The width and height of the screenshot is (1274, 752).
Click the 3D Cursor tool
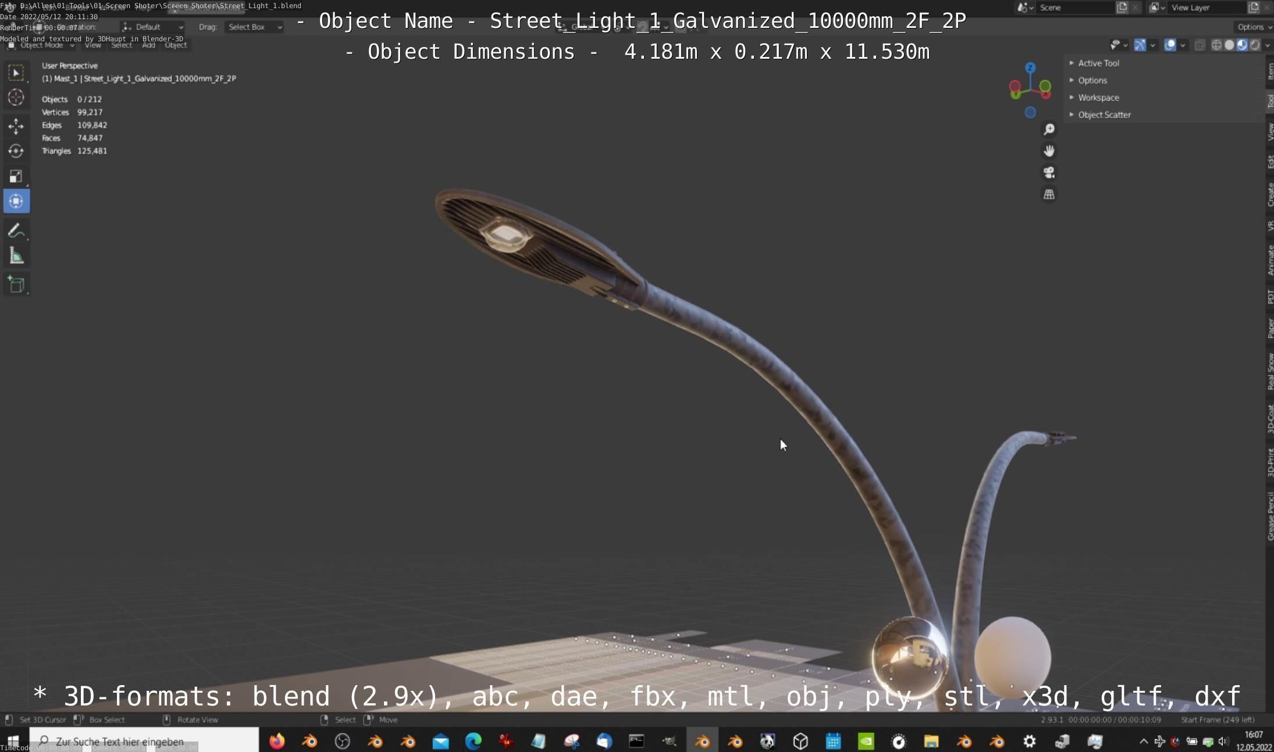tap(16, 98)
